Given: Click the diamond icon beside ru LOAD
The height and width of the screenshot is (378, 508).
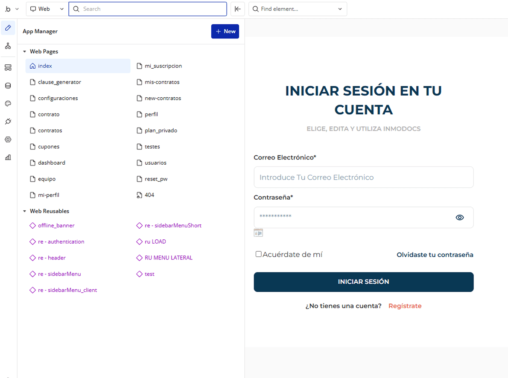Looking at the screenshot, I should [139, 241].
